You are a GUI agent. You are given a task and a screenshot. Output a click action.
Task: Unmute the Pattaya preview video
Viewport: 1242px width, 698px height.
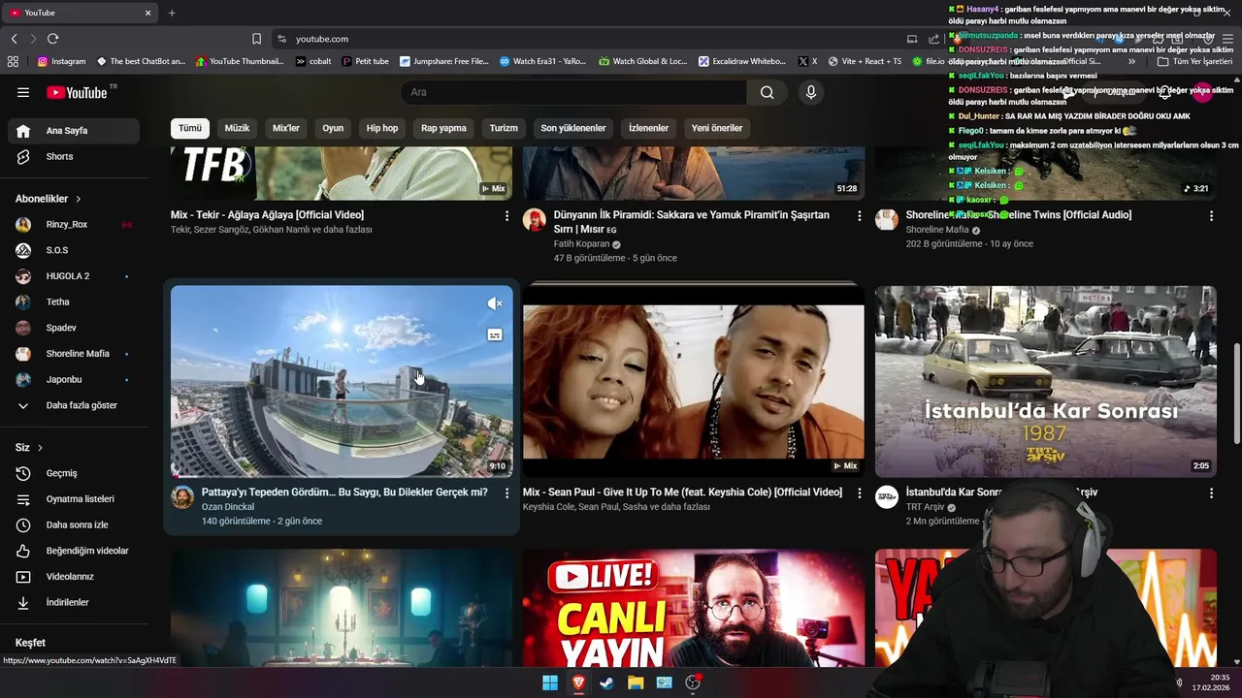[x=495, y=303]
